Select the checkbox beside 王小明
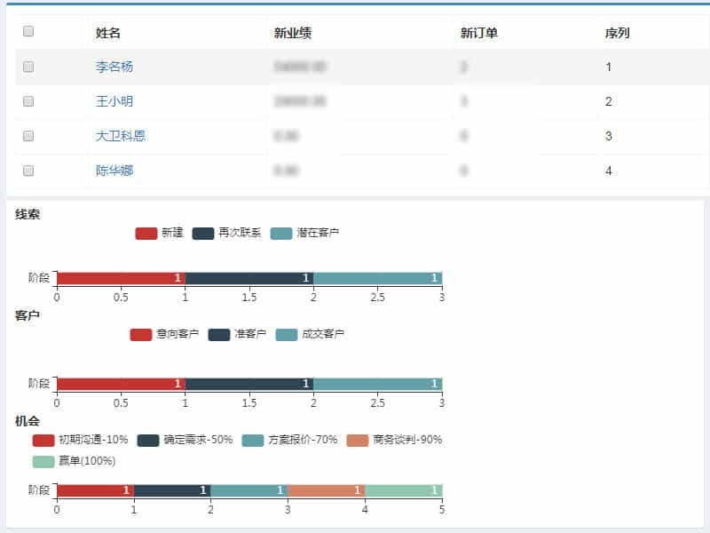The height and width of the screenshot is (533, 710). pos(28,101)
